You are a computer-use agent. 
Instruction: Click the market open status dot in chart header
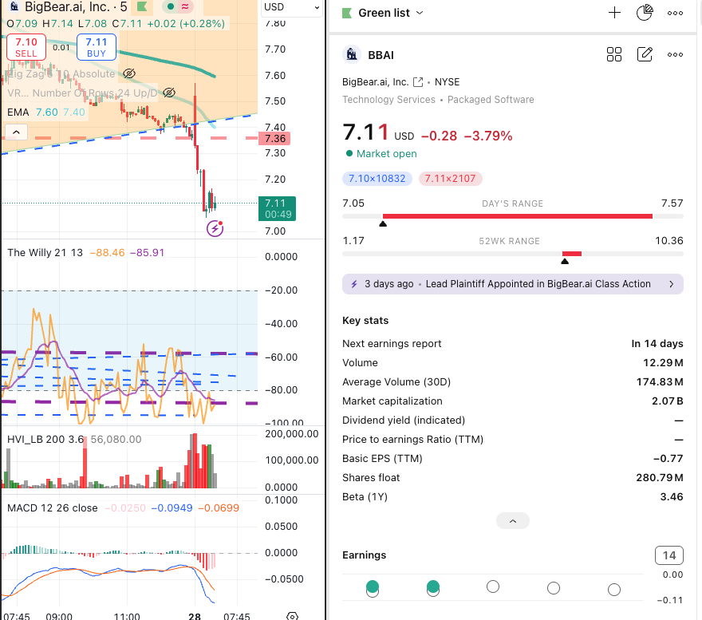coord(170,6)
